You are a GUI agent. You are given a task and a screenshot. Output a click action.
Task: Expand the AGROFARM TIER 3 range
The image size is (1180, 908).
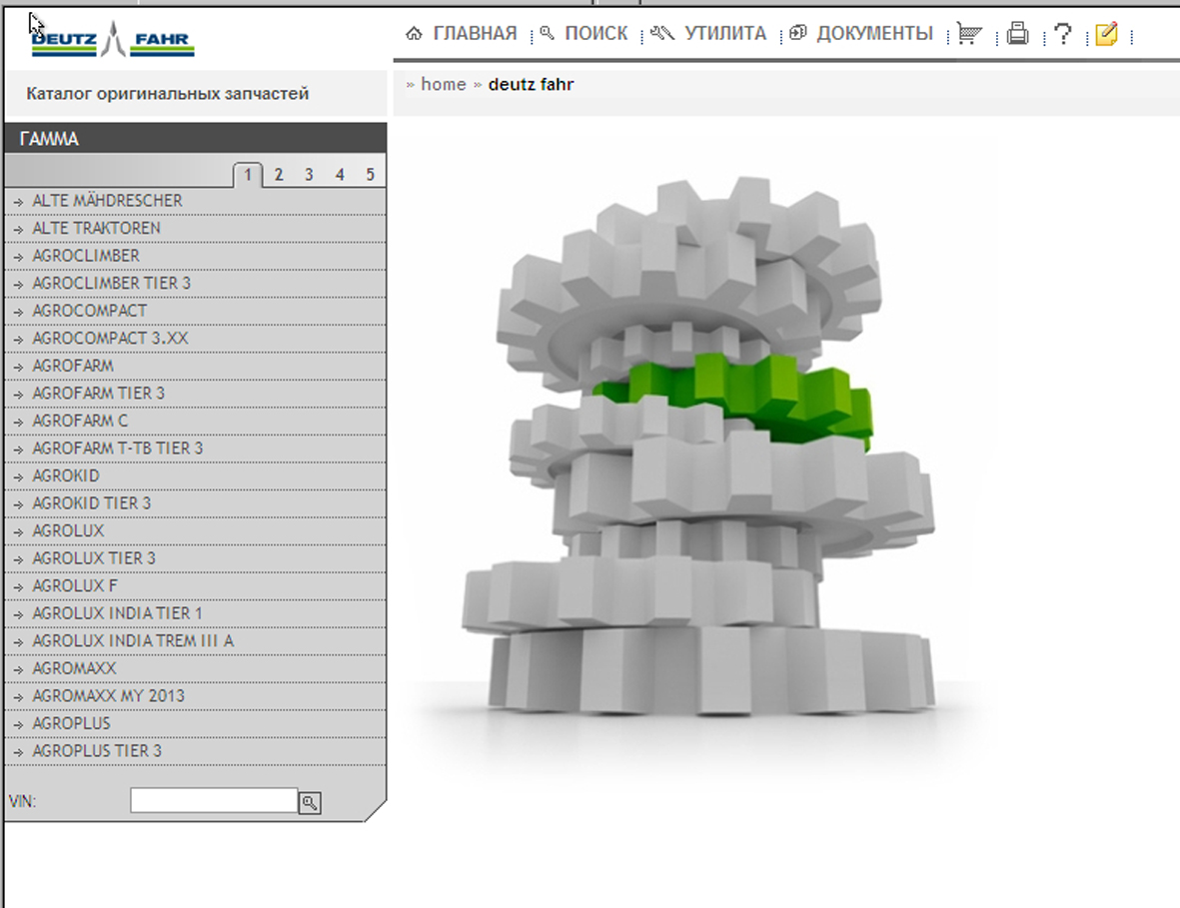pos(98,394)
